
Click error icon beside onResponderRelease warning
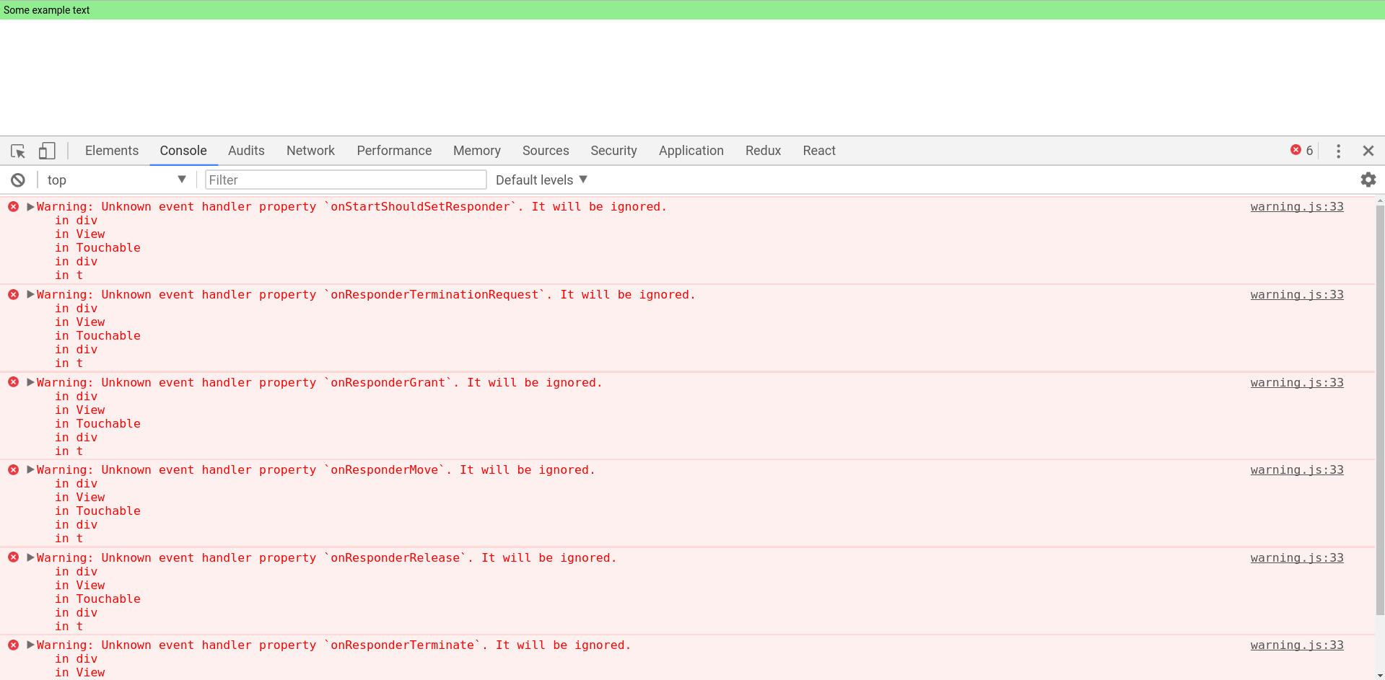pyautogui.click(x=14, y=557)
